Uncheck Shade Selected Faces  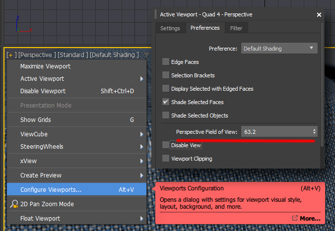coord(166,102)
